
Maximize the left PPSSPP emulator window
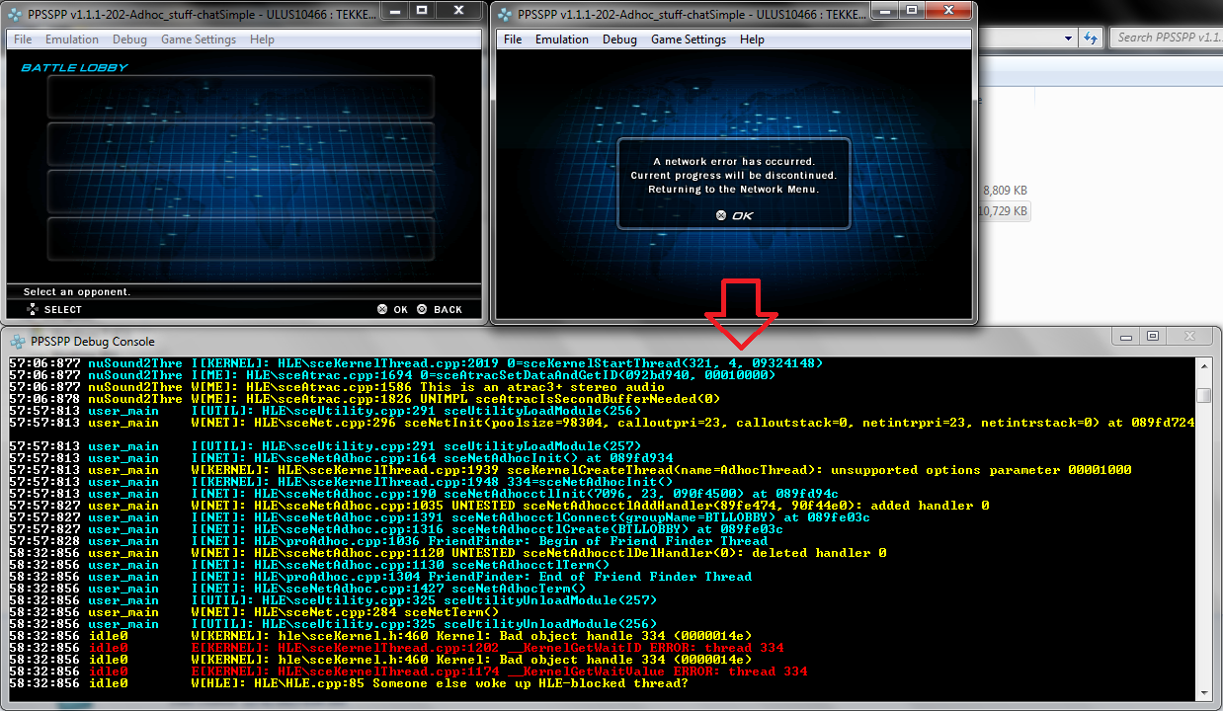tap(422, 11)
